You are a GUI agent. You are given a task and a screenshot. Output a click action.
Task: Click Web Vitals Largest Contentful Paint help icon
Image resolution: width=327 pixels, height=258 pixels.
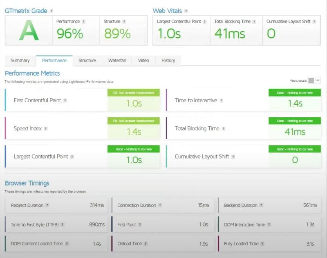[x=205, y=22]
